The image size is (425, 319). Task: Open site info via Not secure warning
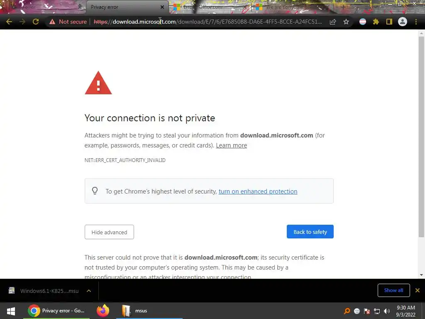click(68, 22)
